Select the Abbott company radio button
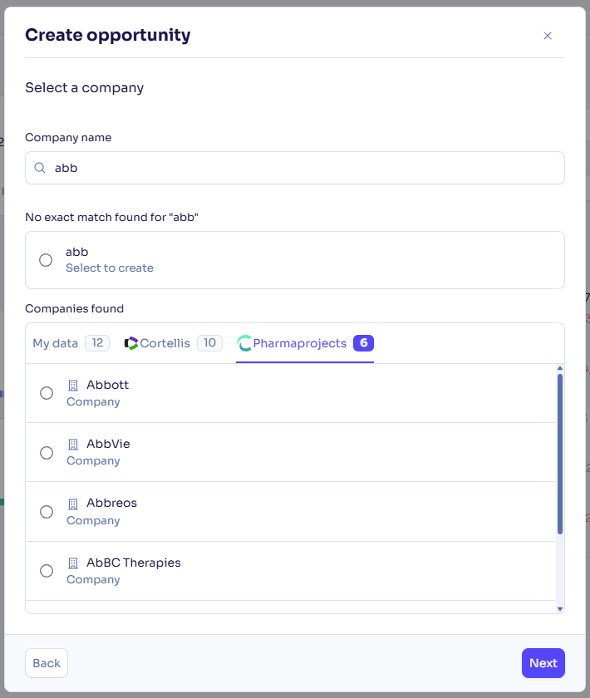590x698 pixels. coord(47,393)
